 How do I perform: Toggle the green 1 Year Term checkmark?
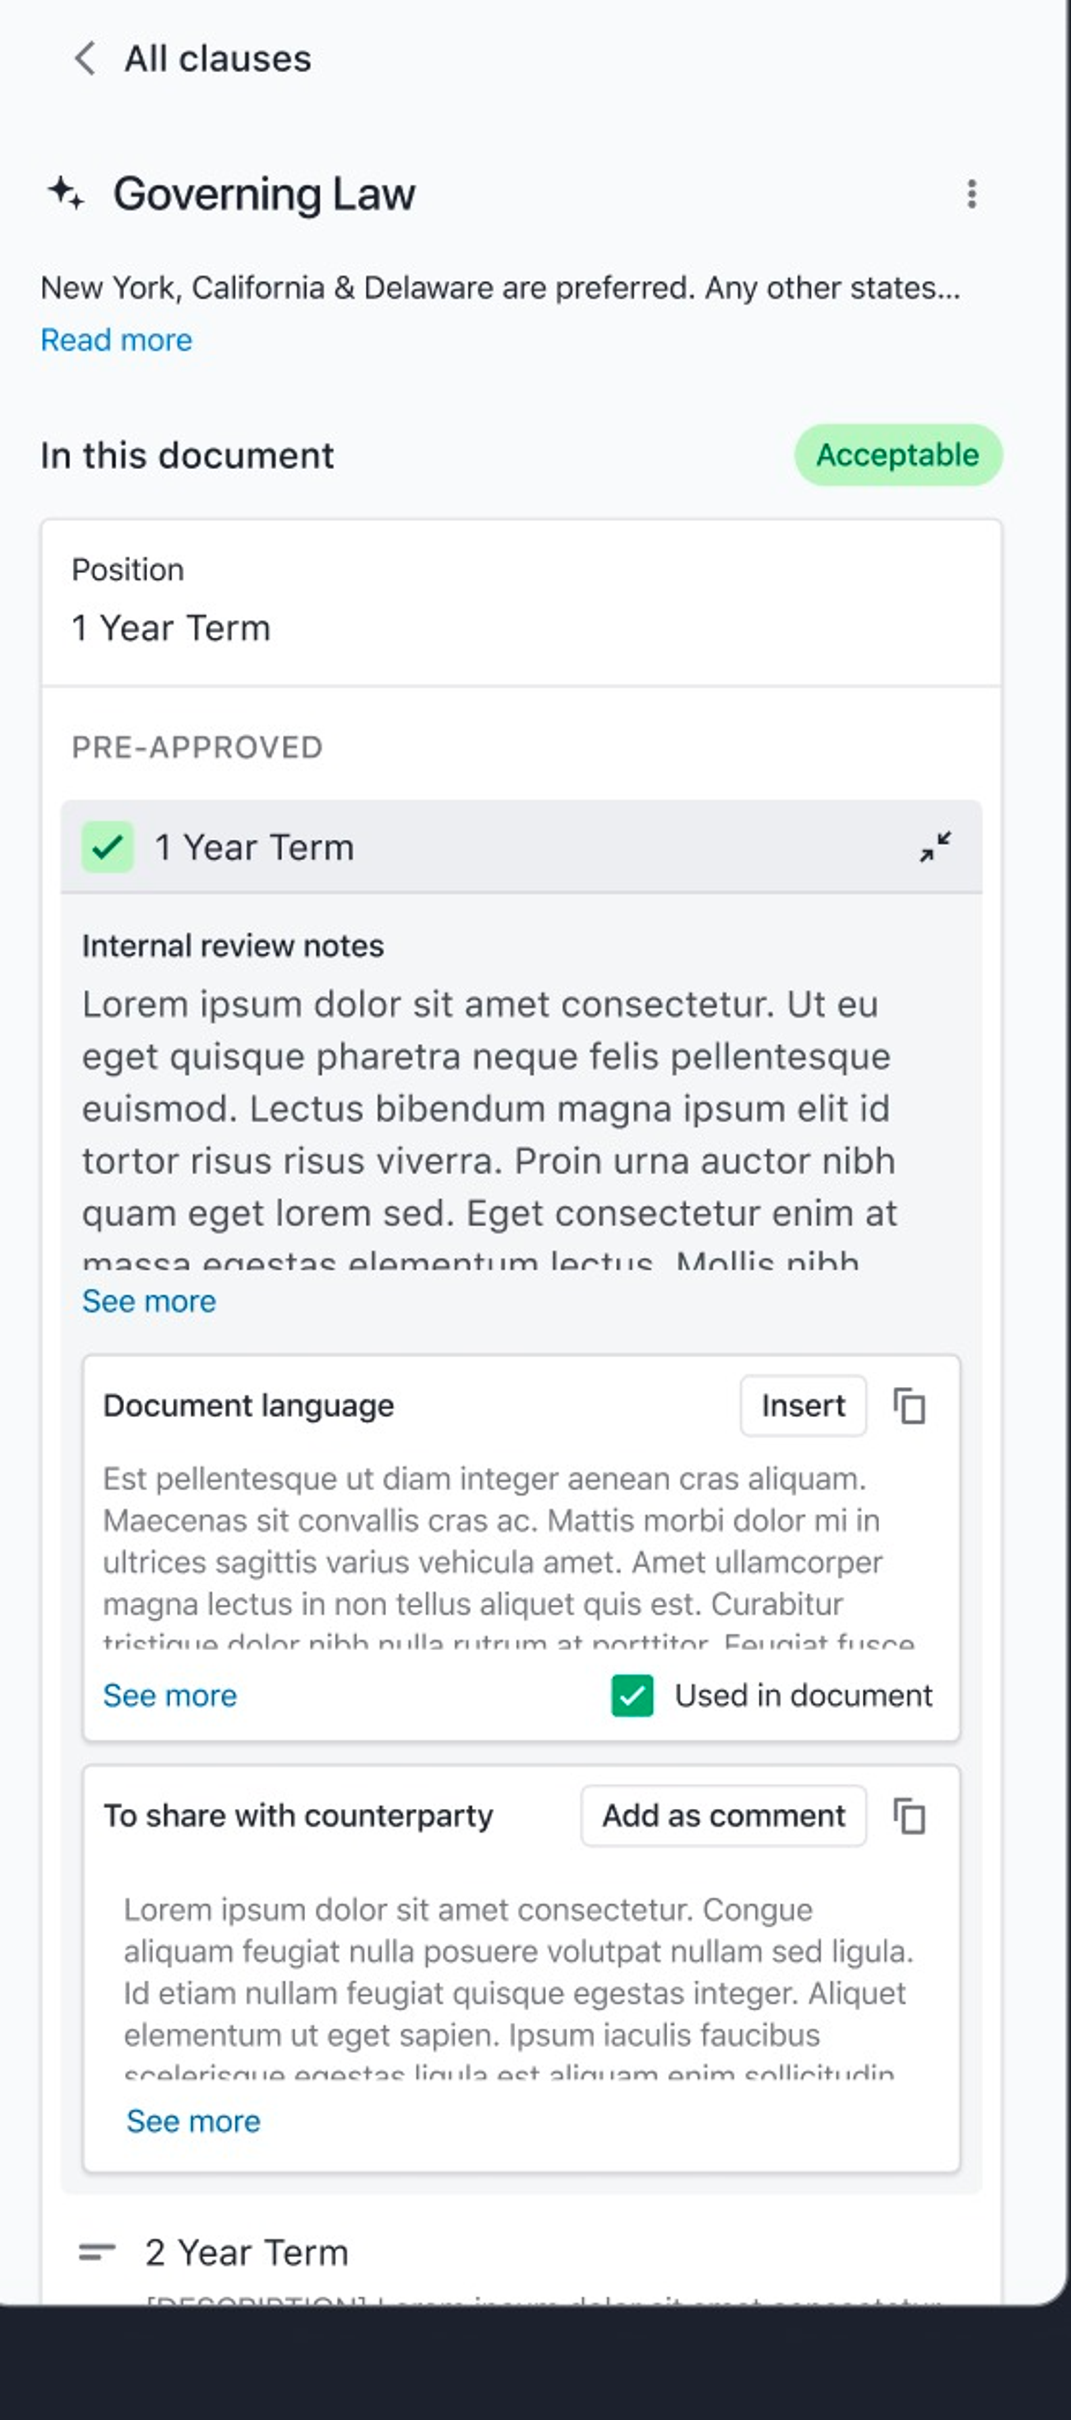(x=107, y=847)
